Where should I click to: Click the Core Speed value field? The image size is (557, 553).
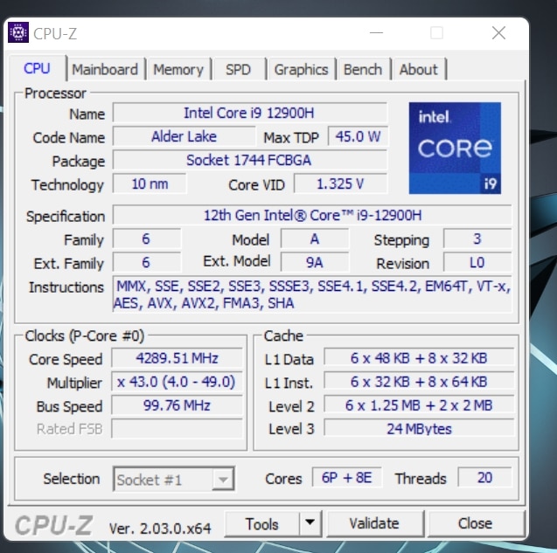[x=177, y=358]
